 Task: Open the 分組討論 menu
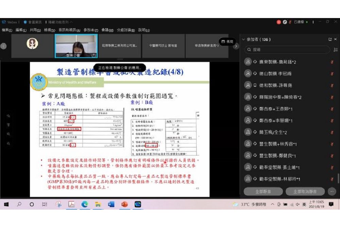coord(125,30)
